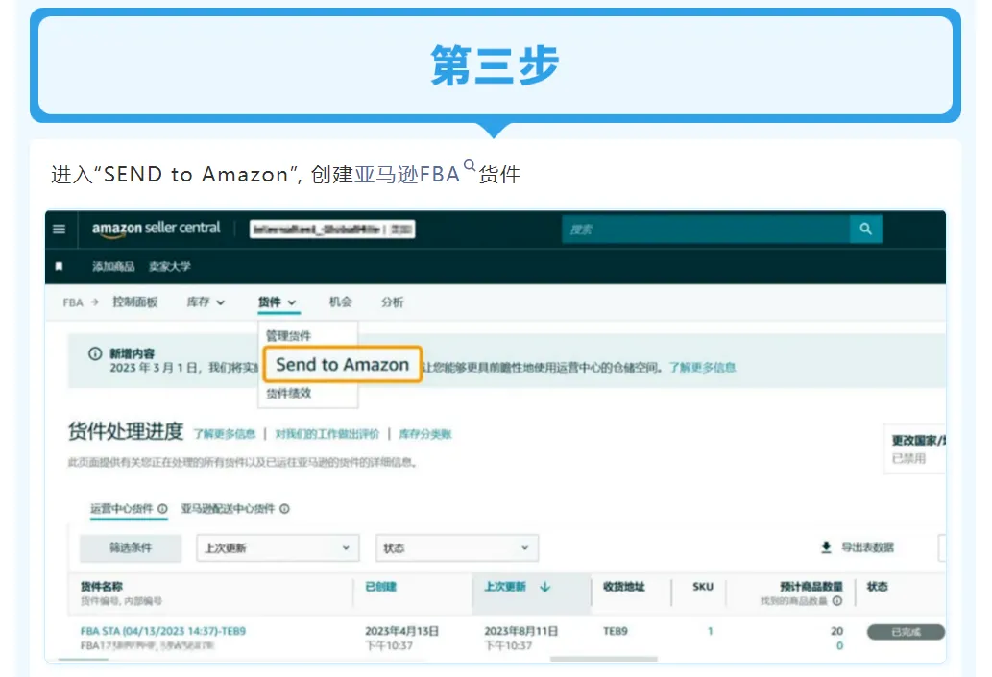Click the 添加商品 link
This screenshot has height=677, width=992.
[113, 266]
